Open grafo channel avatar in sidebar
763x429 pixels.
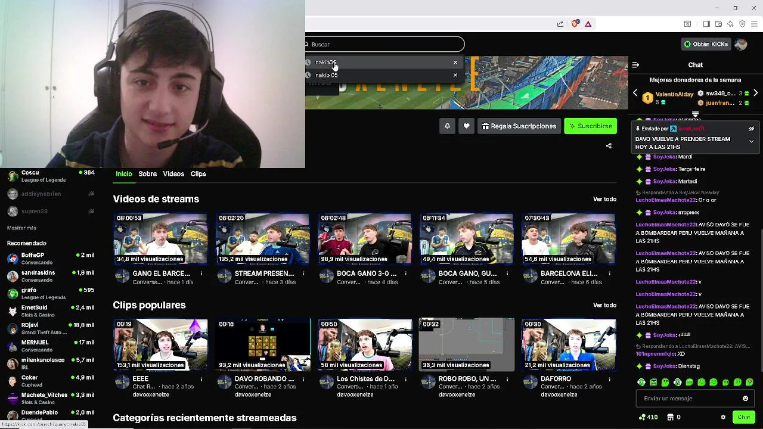tap(13, 294)
